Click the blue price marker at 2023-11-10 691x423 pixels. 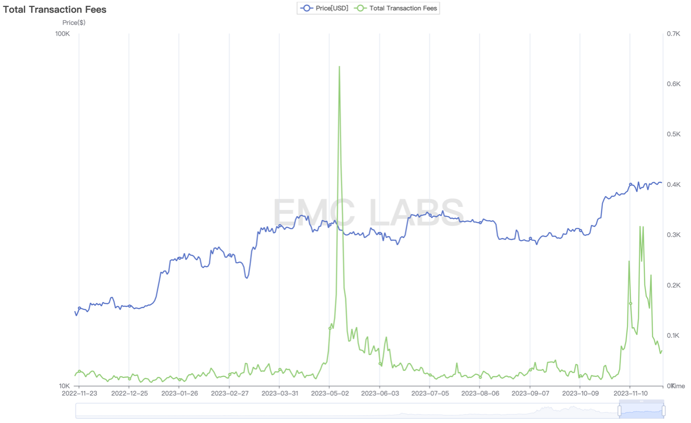click(630, 184)
